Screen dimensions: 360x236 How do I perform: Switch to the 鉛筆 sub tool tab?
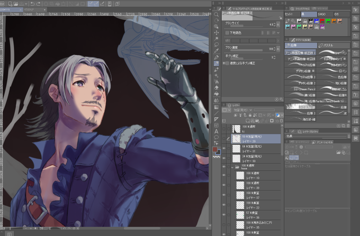coord(301,45)
